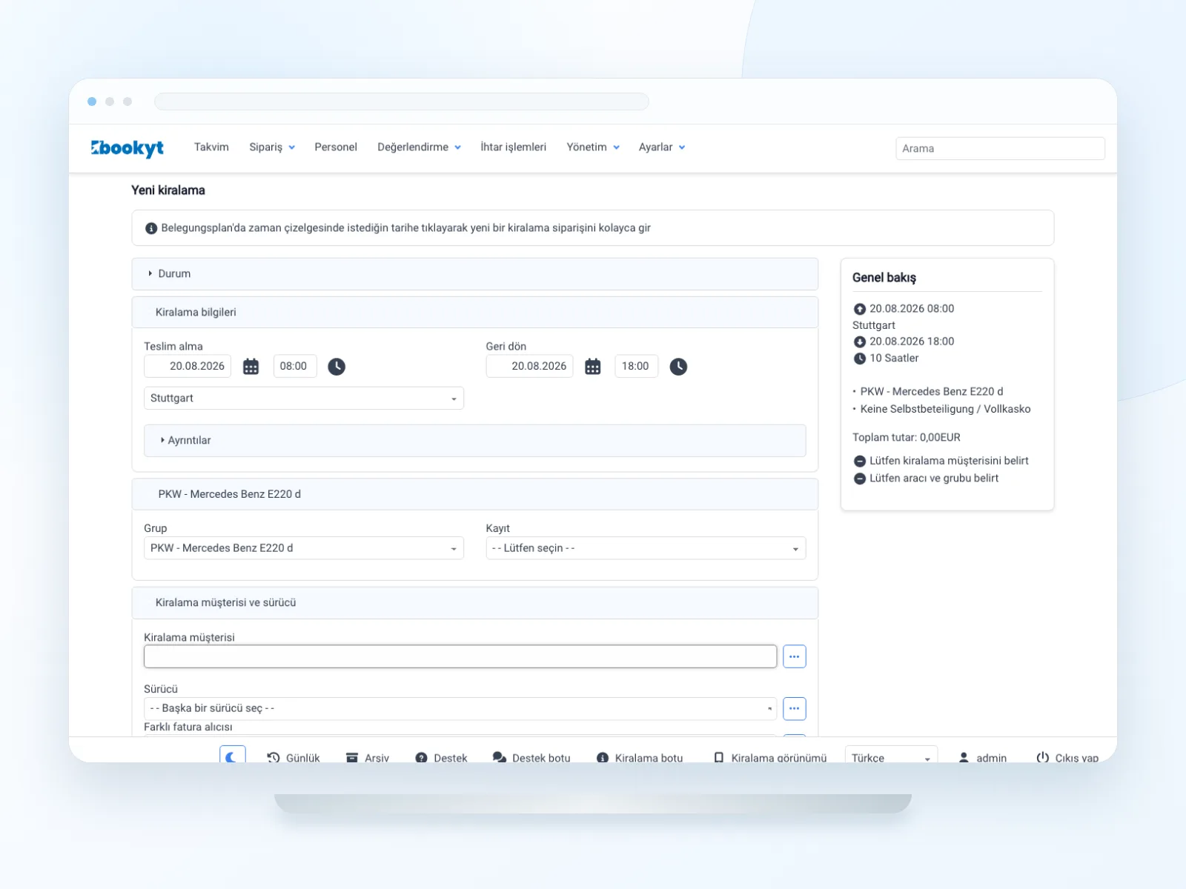1186x889 pixels.
Task: Click the Teslim alma 08:00 time field
Action: (295, 366)
